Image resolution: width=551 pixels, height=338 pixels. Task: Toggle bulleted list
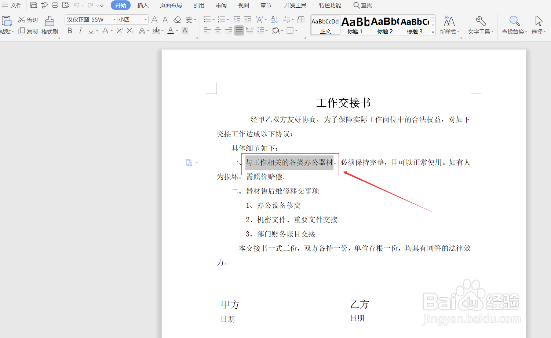coord(207,19)
